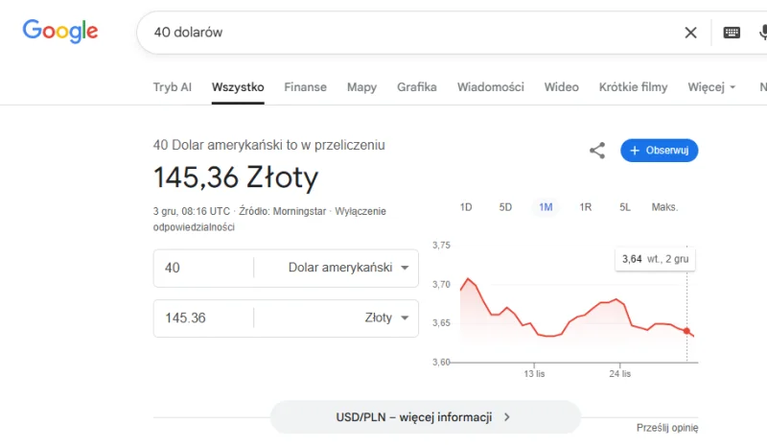Select the 1D chart range

click(466, 207)
